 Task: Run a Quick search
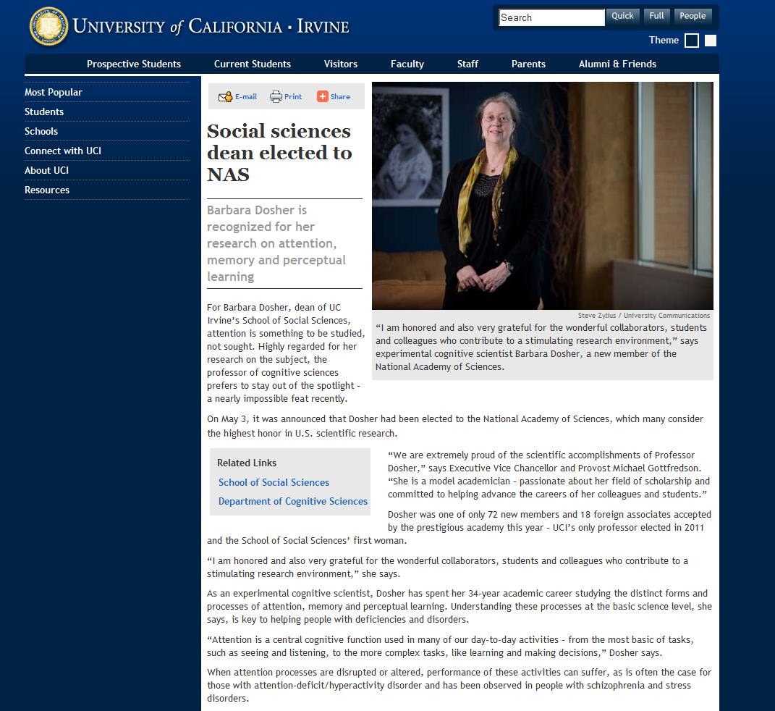(x=622, y=16)
